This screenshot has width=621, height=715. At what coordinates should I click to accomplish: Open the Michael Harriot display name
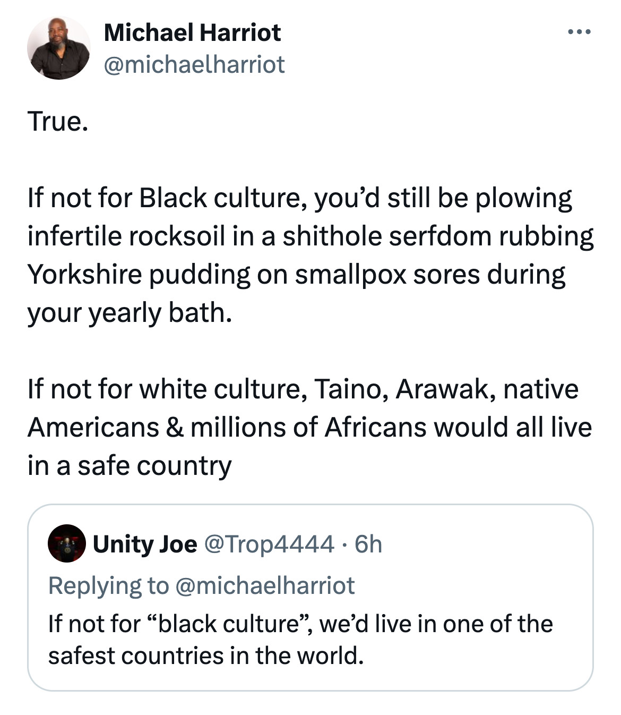point(192,33)
